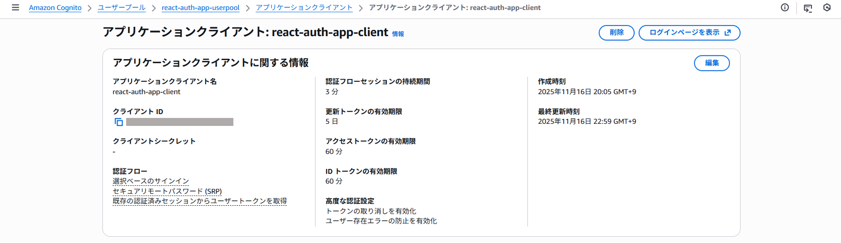Click the 認証フローセッションの持続期間 label

(x=378, y=81)
